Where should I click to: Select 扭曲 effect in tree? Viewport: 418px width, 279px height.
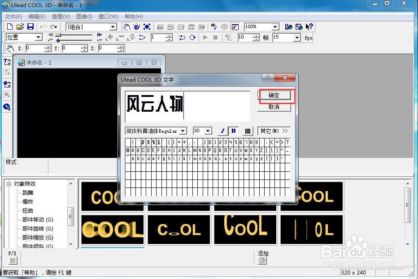click(x=28, y=210)
